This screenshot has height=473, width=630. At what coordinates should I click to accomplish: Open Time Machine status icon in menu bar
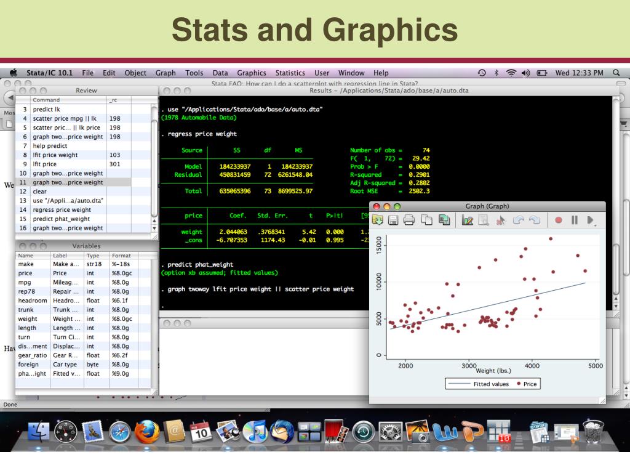[481, 73]
